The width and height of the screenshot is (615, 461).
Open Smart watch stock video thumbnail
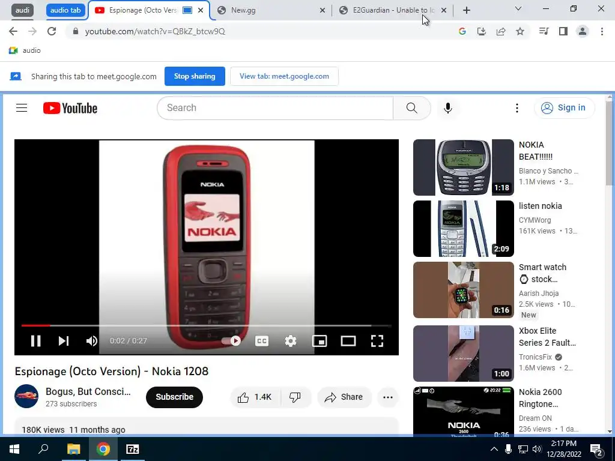point(463,290)
